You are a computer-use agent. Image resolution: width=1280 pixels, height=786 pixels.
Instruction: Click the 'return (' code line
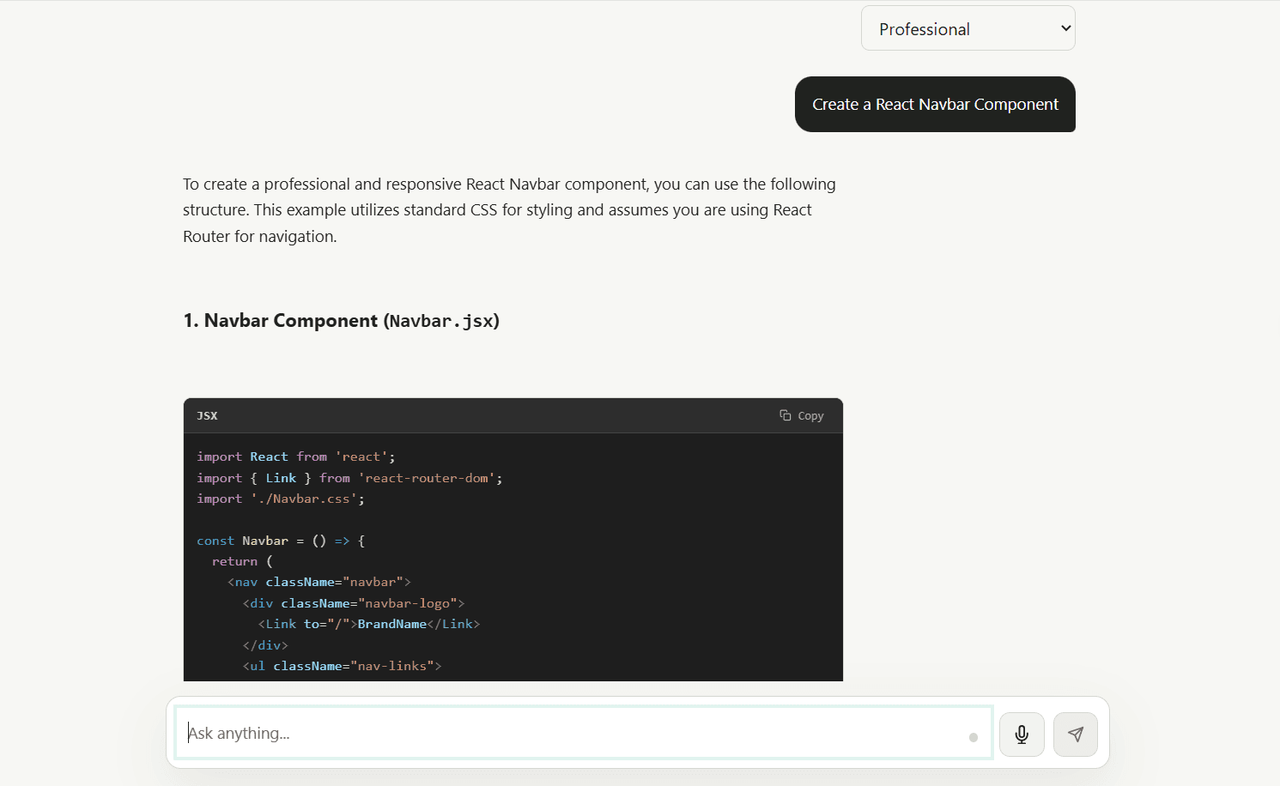(242, 561)
